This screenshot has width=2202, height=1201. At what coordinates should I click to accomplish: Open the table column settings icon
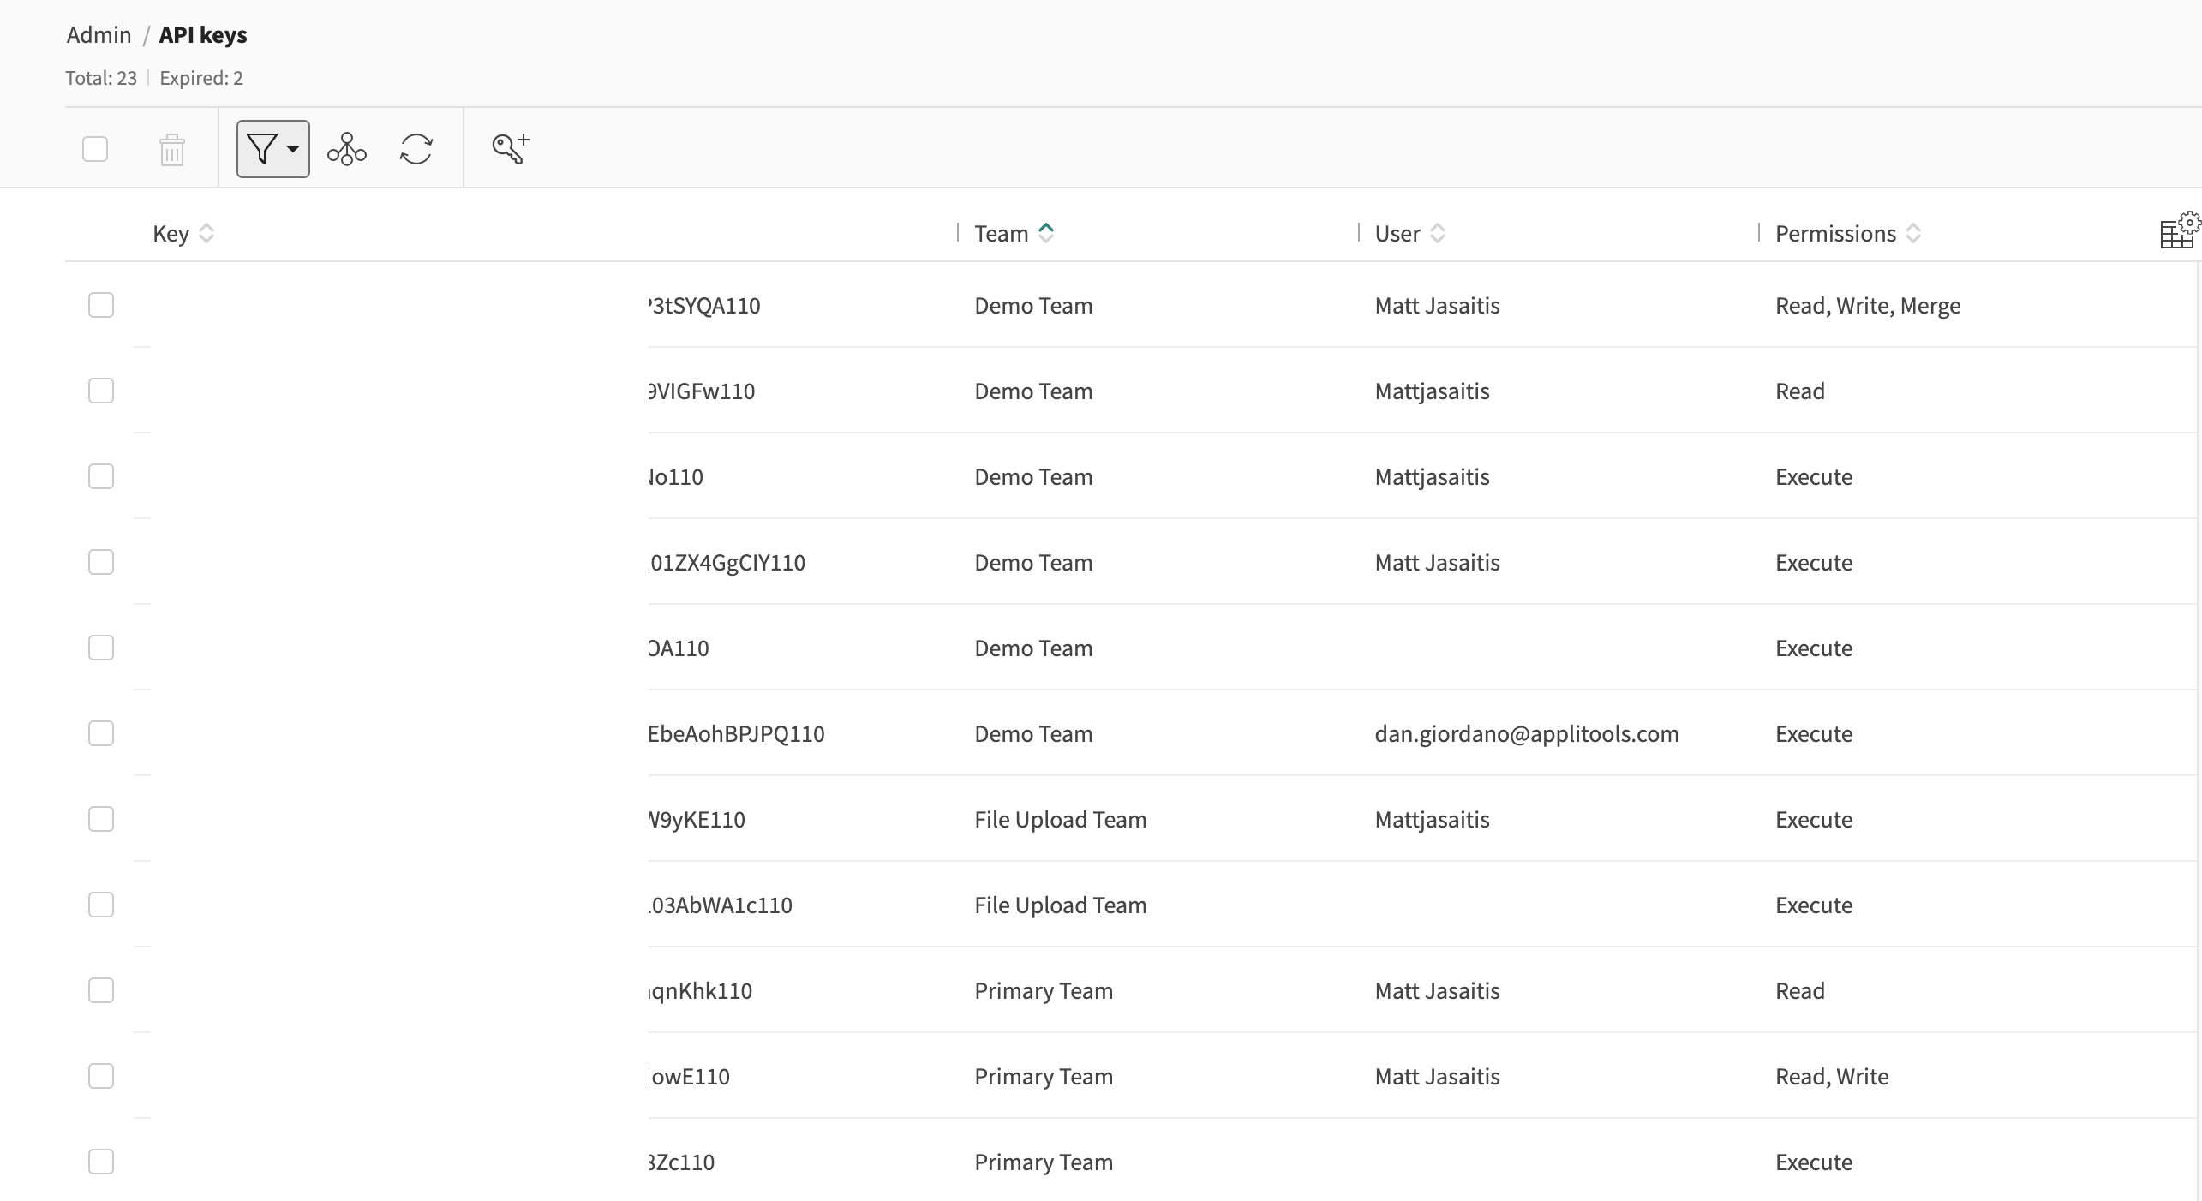coord(2179,231)
